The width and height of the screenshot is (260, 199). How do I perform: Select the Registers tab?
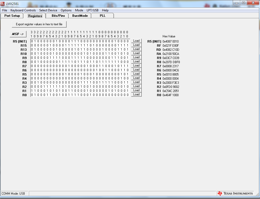(35, 16)
